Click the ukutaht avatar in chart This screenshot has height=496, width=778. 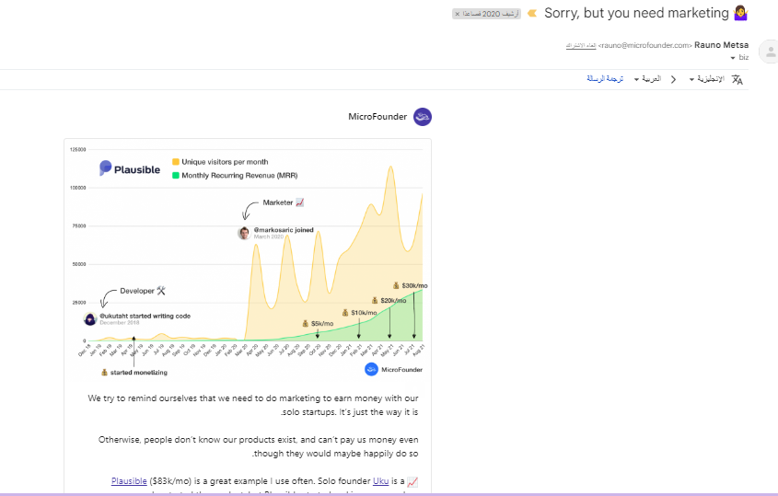coord(90,319)
